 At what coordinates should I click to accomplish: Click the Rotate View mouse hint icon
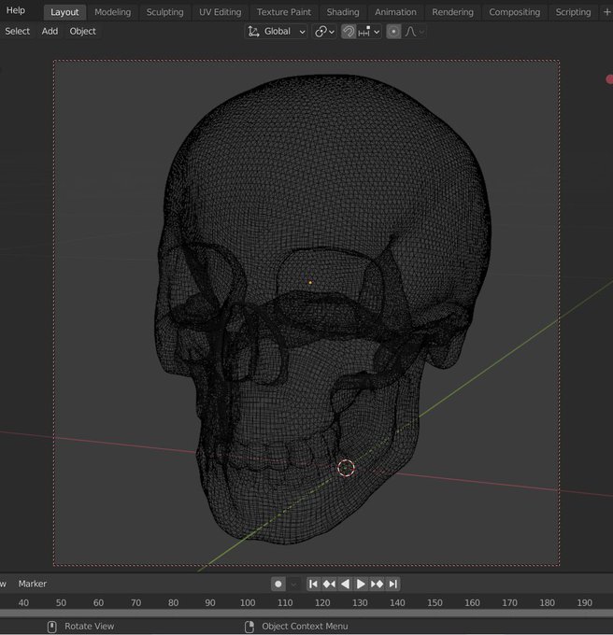pos(51,627)
